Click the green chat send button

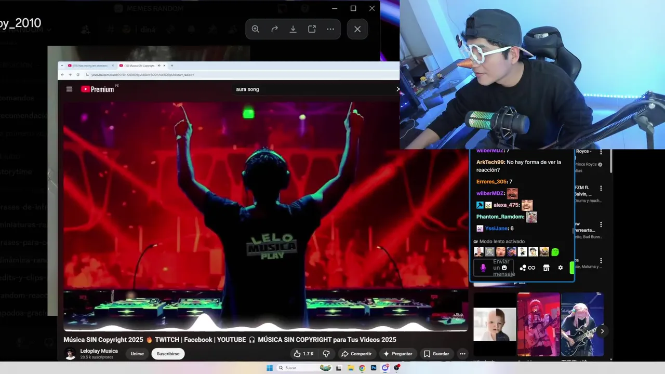(572, 268)
